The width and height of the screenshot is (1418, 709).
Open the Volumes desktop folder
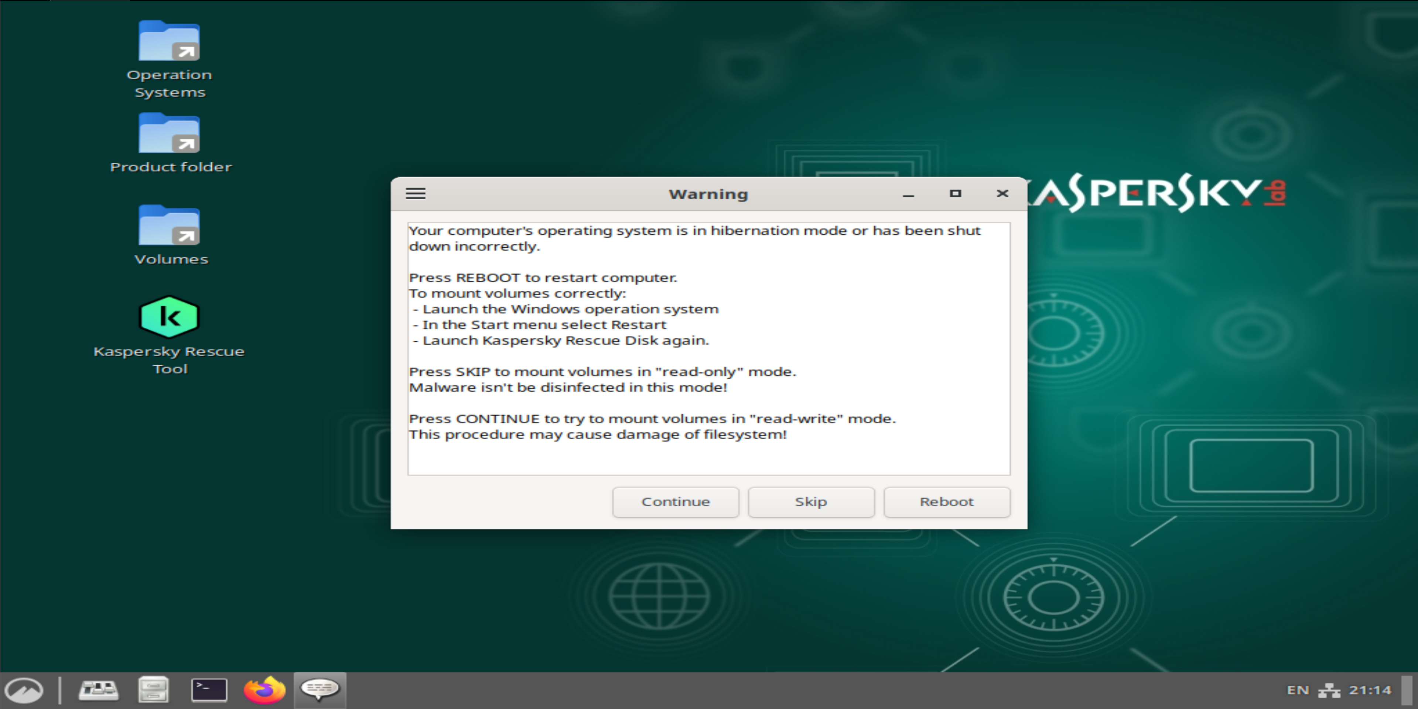click(x=169, y=226)
